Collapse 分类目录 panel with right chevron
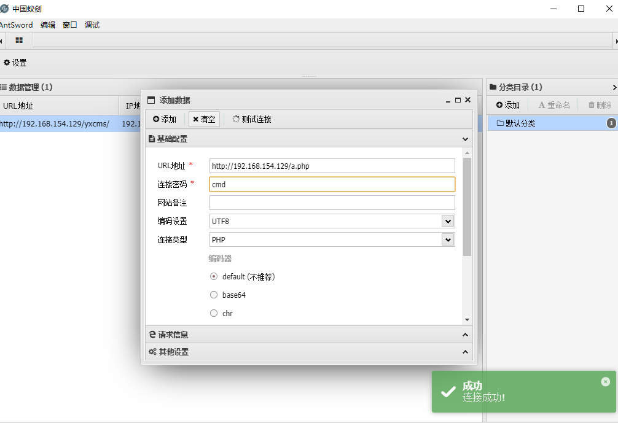 click(614, 87)
